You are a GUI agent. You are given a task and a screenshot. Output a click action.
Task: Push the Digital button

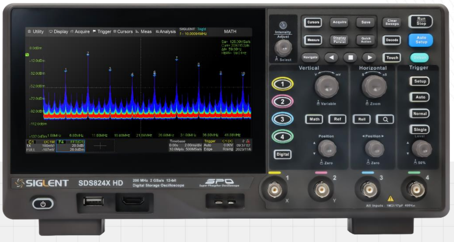[282, 154]
